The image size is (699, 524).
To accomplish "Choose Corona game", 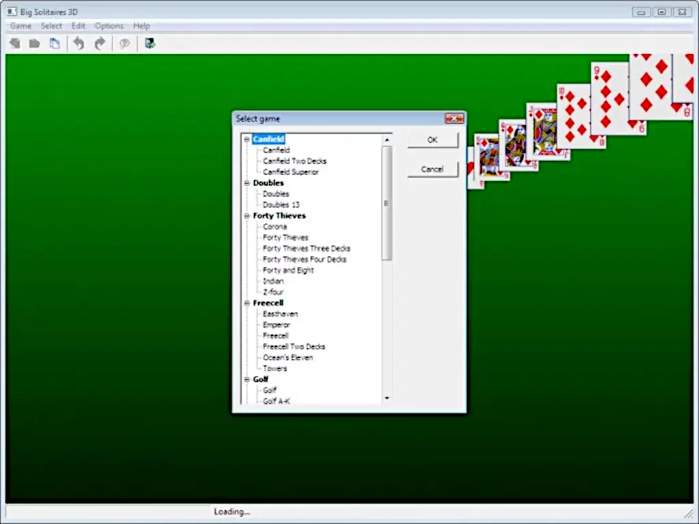I will tap(274, 227).
